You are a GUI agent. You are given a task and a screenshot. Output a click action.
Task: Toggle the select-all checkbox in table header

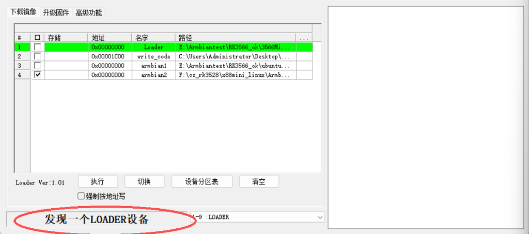pyautogui.click(x=37, y=38)
